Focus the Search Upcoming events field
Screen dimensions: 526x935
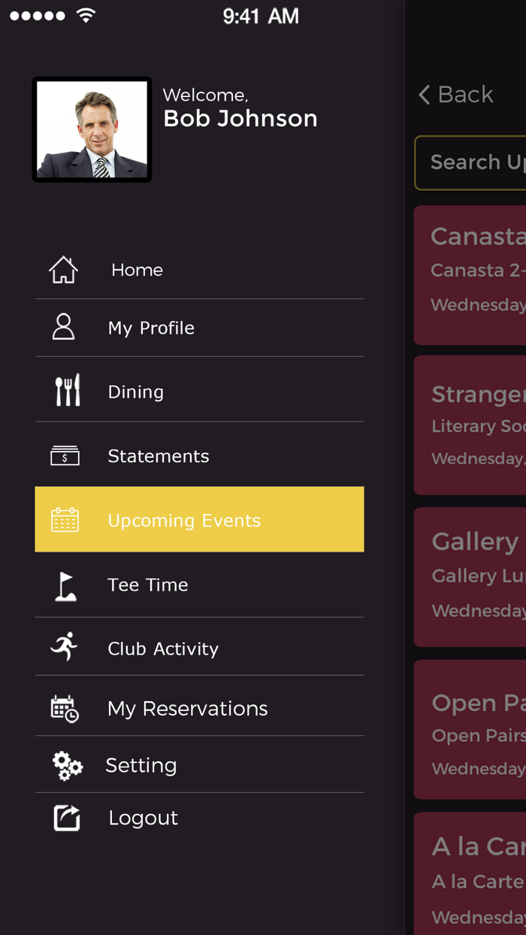pos(473,162)
